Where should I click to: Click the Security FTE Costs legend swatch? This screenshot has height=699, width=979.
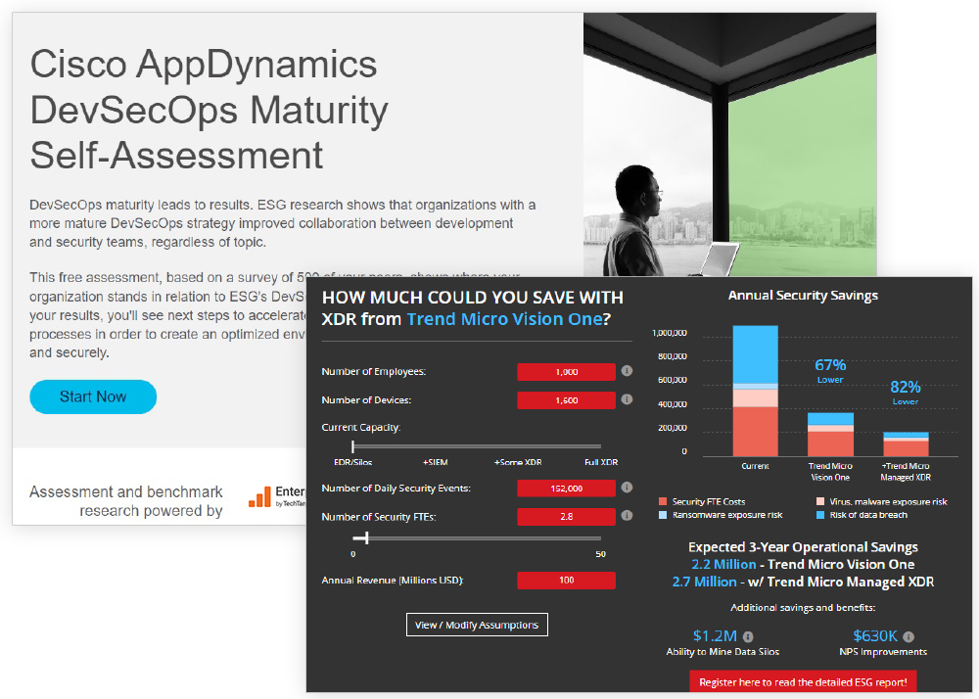click(x=663, y=501)
